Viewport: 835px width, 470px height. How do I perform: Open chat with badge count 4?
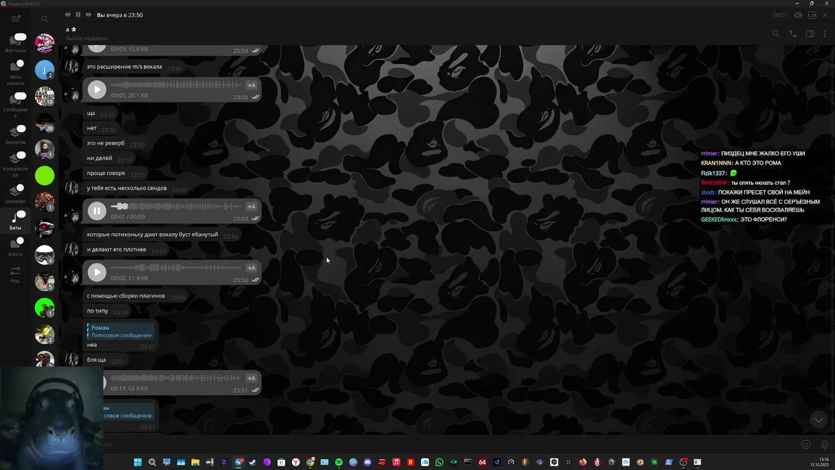(x=44, y=255)
